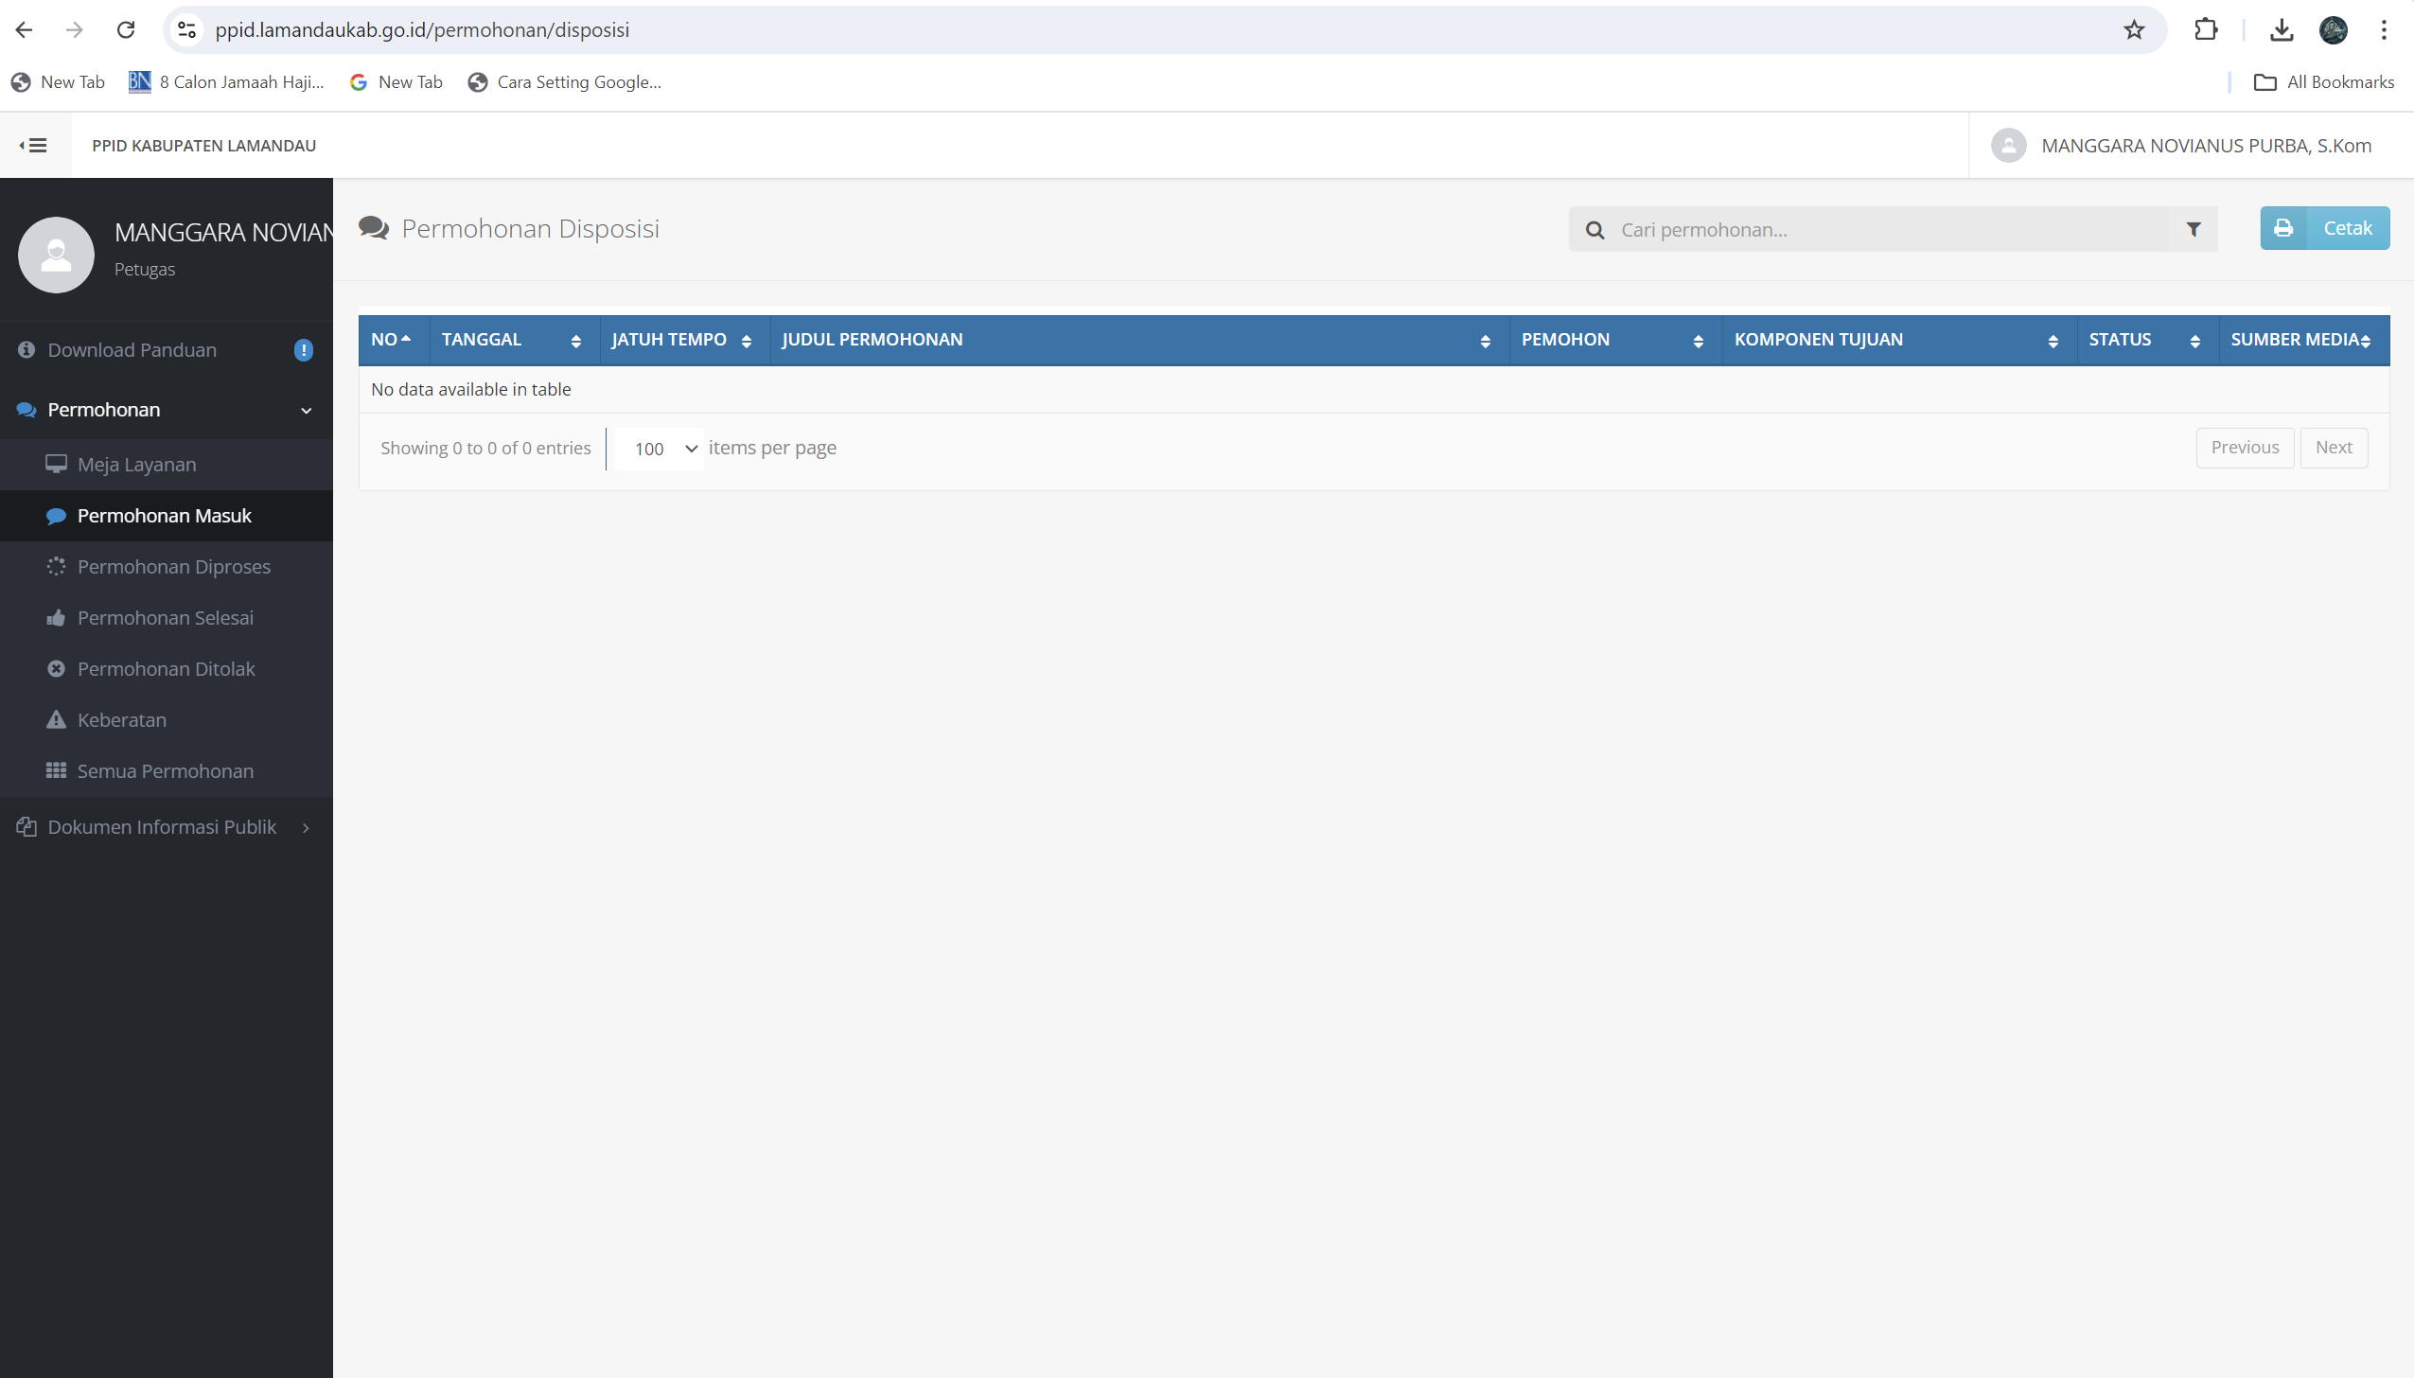Open the browser extensions puzzle icon
The image size is (2414, 1378).
2206,30
